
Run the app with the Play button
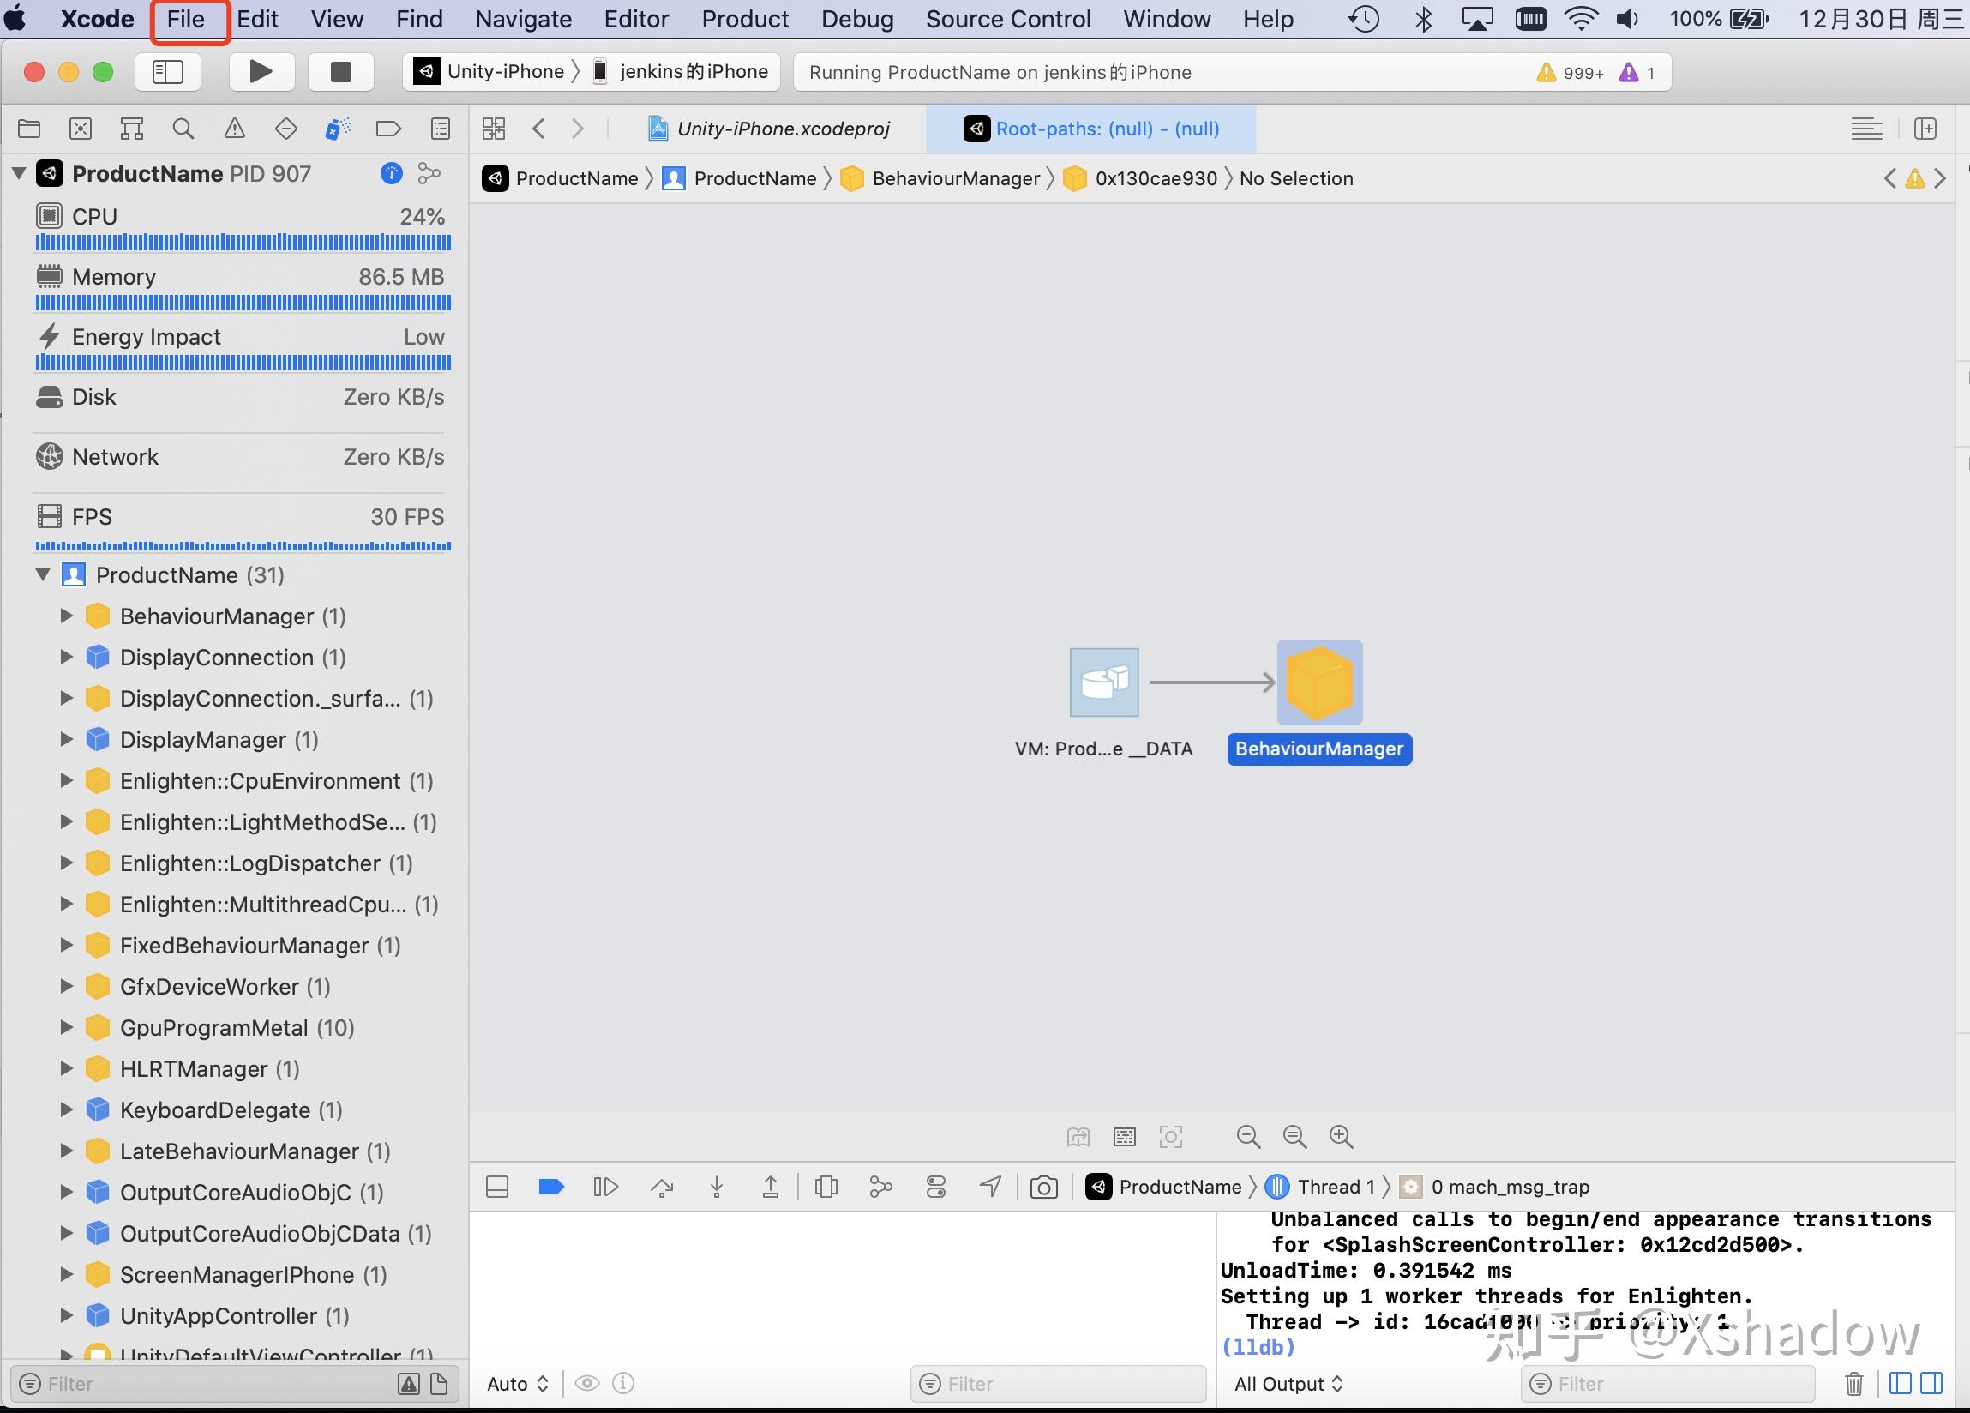click(x=261, y=71)
